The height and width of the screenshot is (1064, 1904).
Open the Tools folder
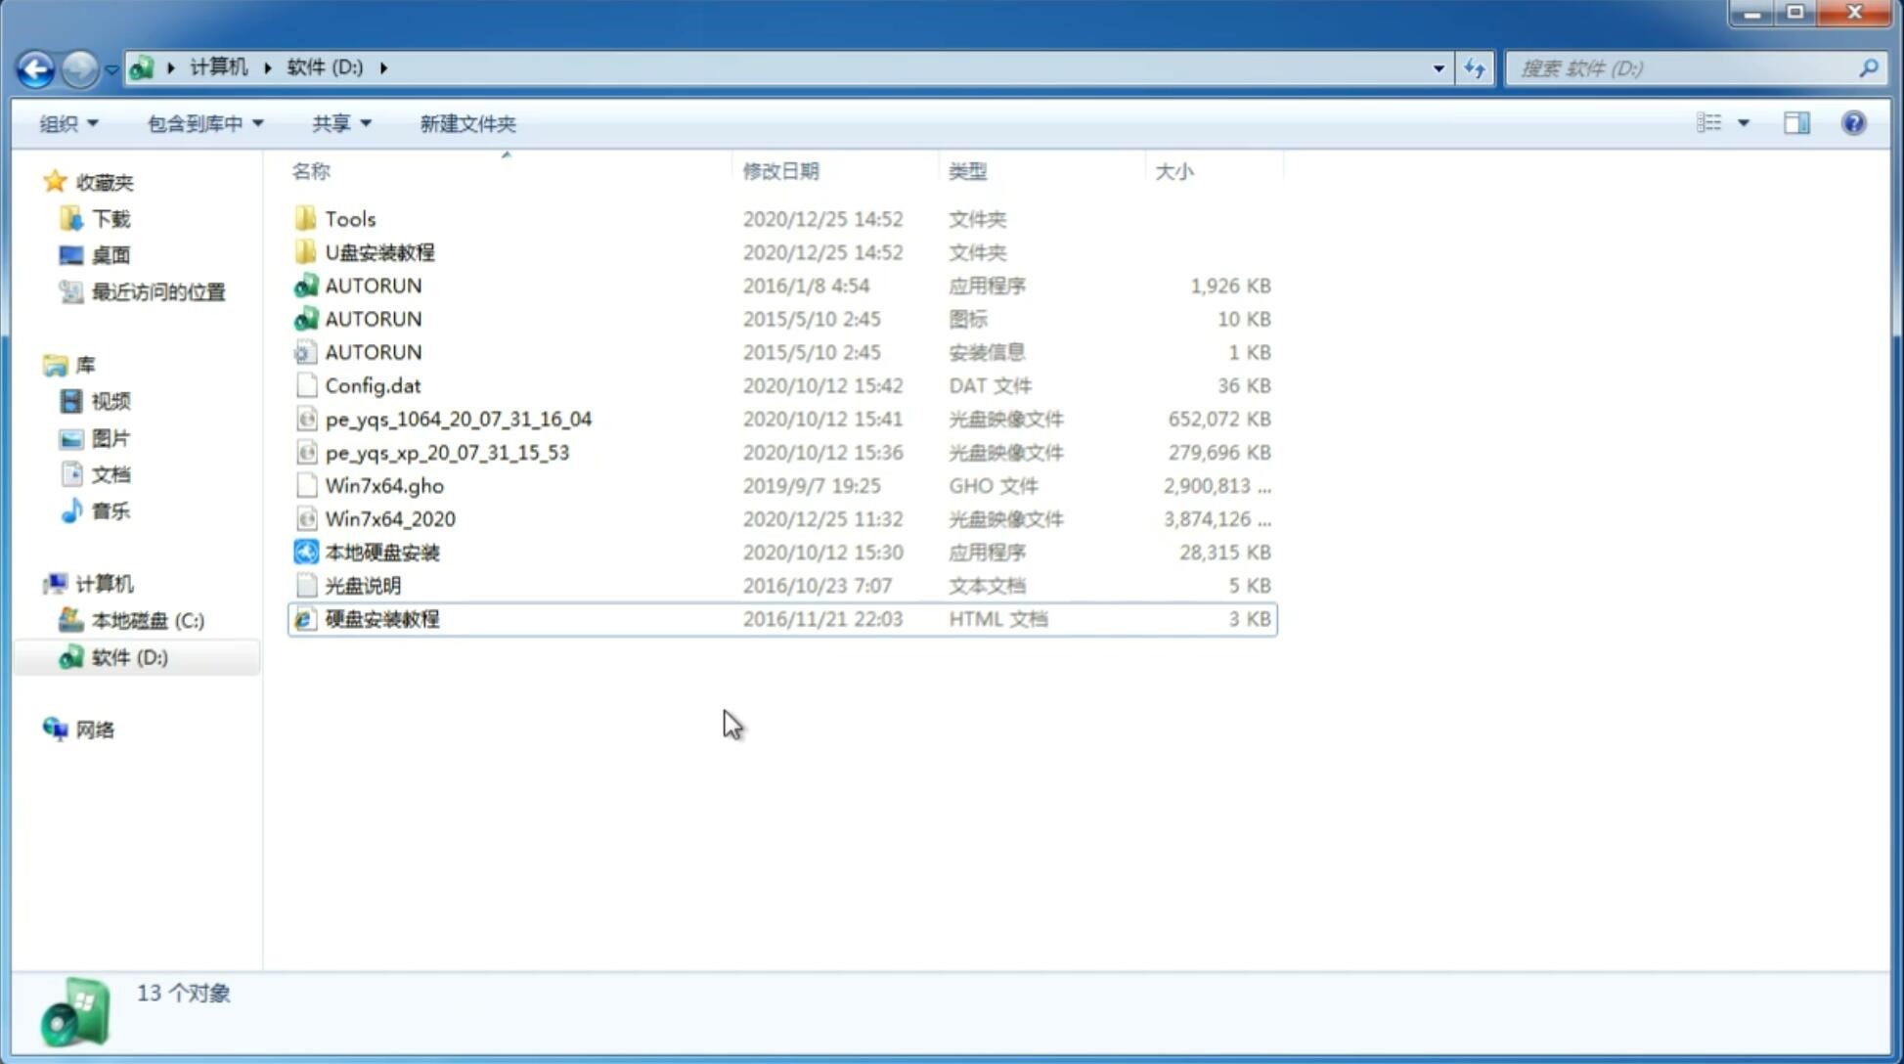point(349,218)
